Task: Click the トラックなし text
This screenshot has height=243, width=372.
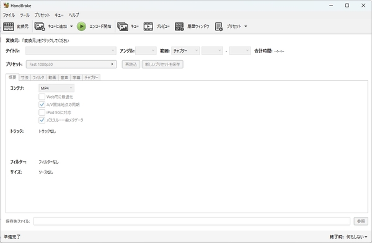Action: 47,131
